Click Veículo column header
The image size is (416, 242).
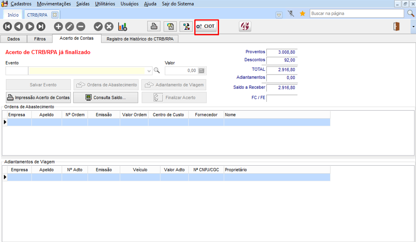[x=140, y=170]
